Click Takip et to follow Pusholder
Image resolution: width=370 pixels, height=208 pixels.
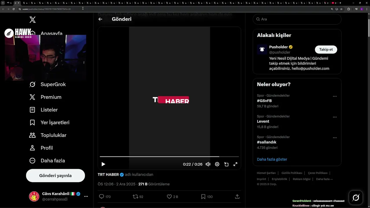[326, 49]
